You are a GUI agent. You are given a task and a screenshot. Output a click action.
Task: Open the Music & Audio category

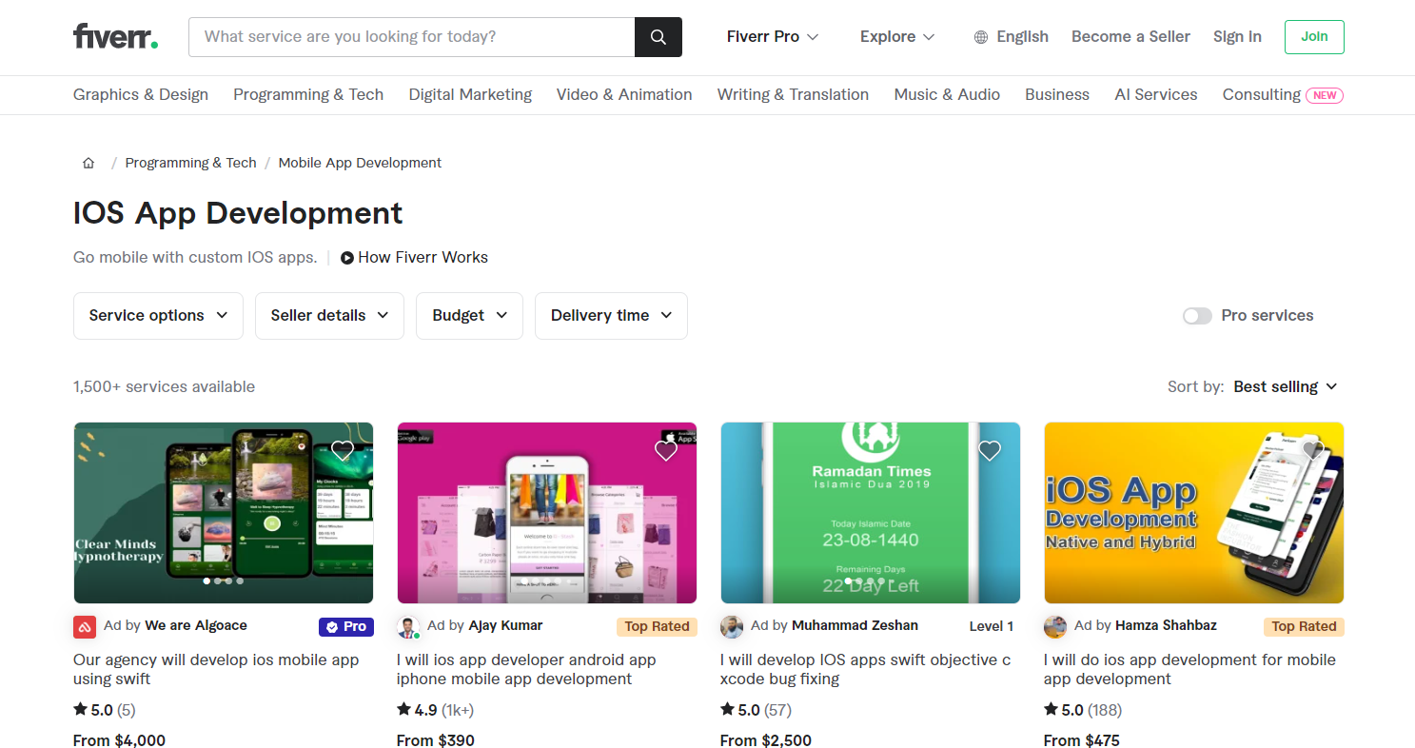pyautogui.click(x=947, y=95)
